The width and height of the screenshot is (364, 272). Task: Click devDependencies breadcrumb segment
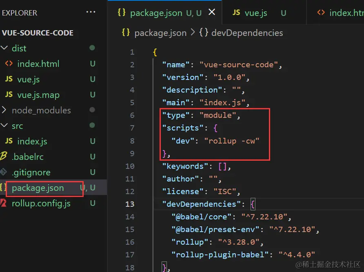coord(247,33)
